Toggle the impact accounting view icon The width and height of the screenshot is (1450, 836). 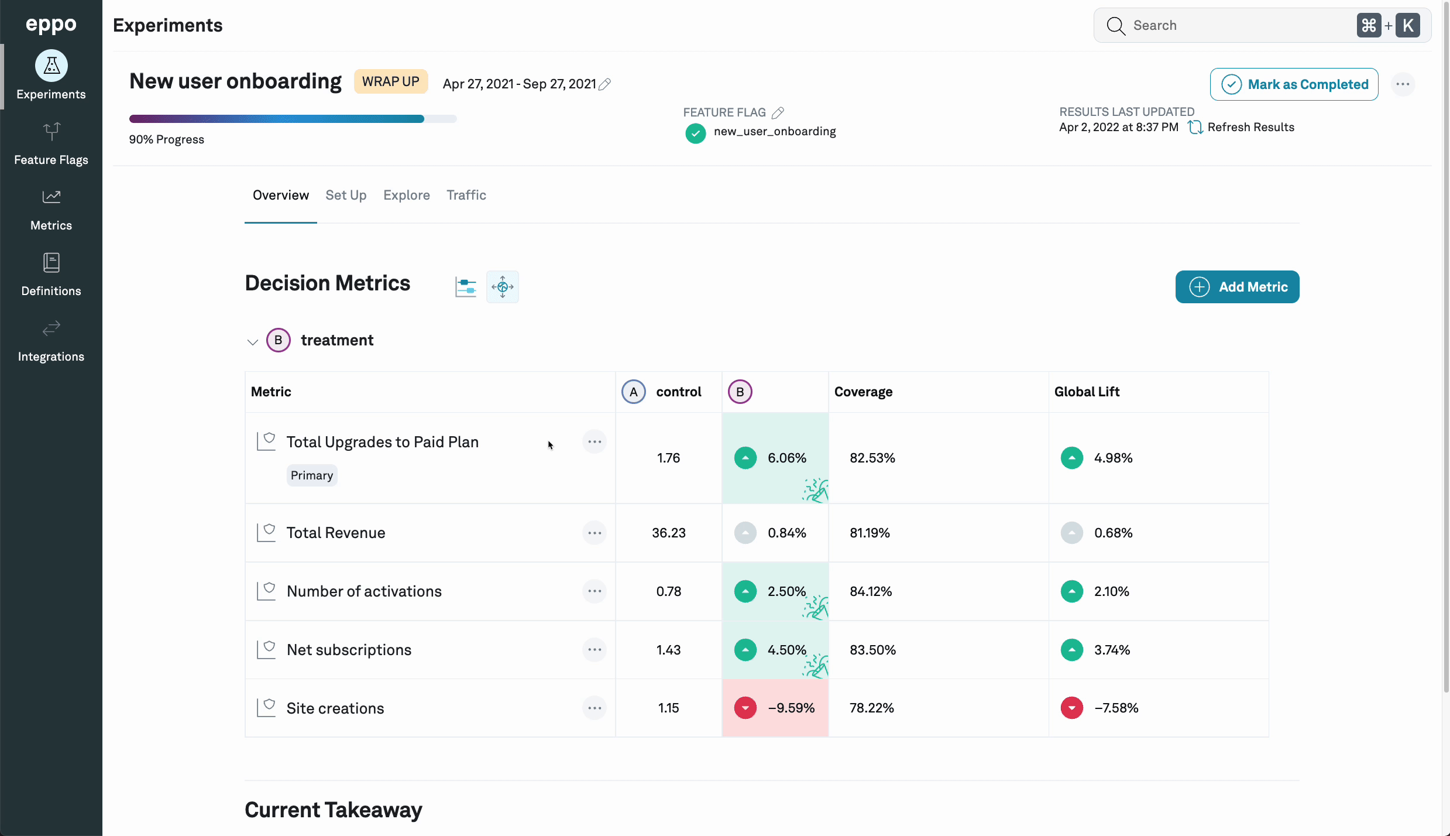pos(502,287)
